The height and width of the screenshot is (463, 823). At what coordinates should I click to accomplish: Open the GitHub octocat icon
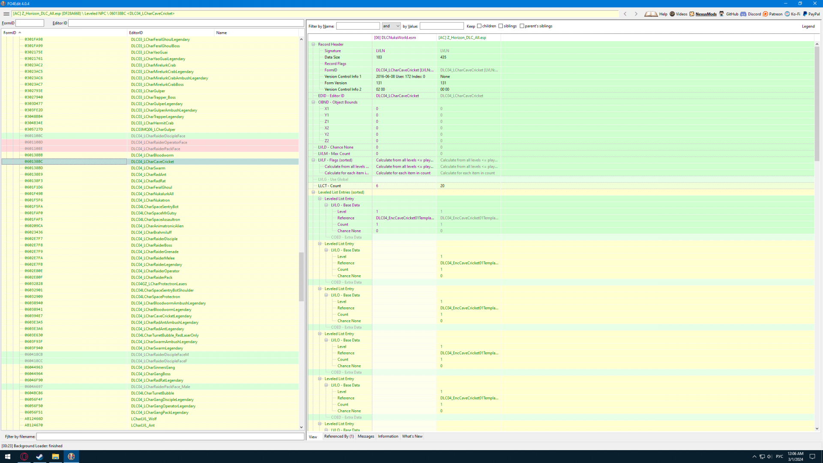click(722, 14)
